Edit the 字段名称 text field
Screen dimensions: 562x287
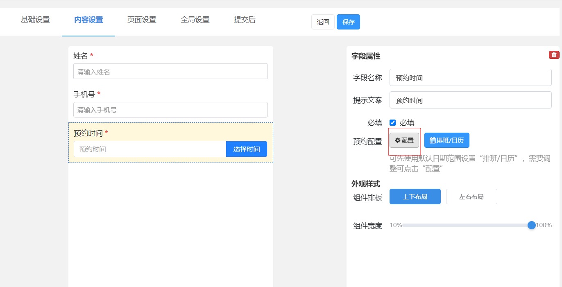click(470, 78)
